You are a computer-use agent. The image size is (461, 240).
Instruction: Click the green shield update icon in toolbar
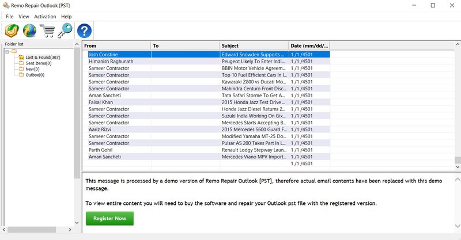(x=12, y=31)
